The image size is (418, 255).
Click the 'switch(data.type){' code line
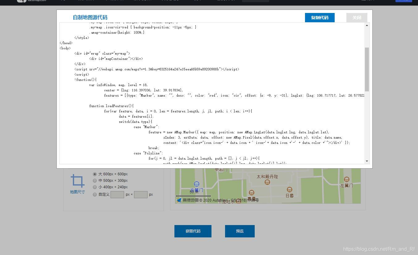coord(135,122)
